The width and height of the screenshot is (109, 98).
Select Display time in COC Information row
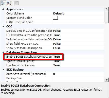coord(55,31)
